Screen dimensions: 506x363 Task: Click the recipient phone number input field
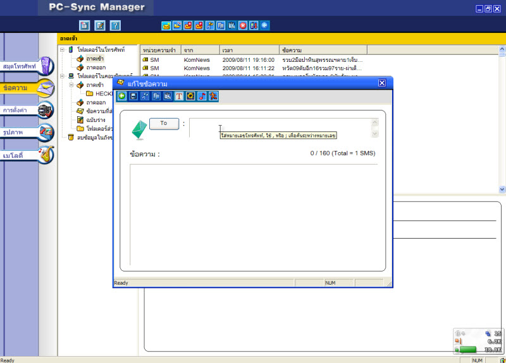(280, 128)
